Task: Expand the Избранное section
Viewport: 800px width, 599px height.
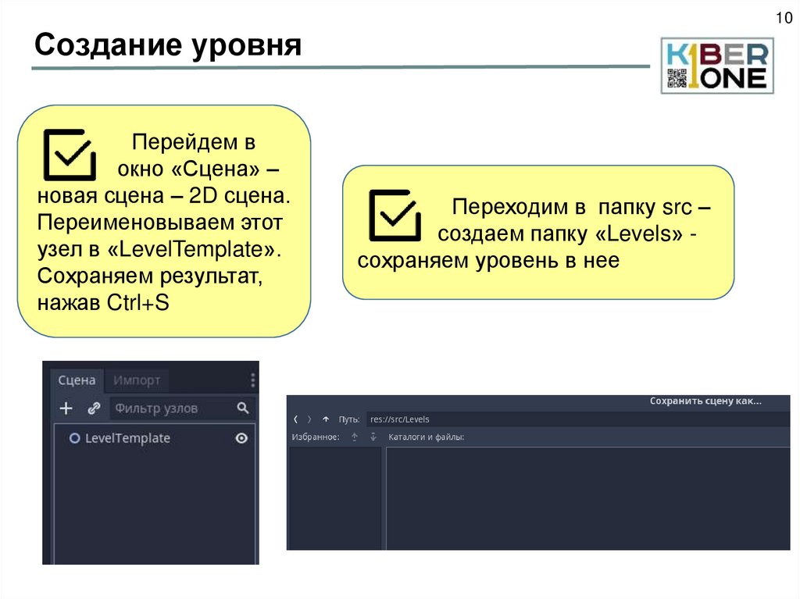Action: [x=316, y=437]
